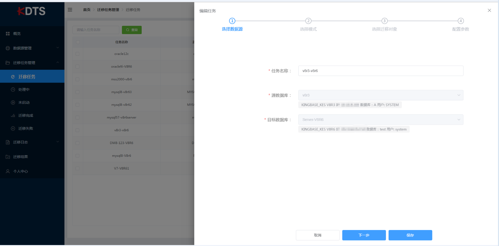Viewport: 499px width, 246px height.
Task: Click the mysql8-v8r63 task name cell
Action: pyautogui.click(x=122, y=92)
